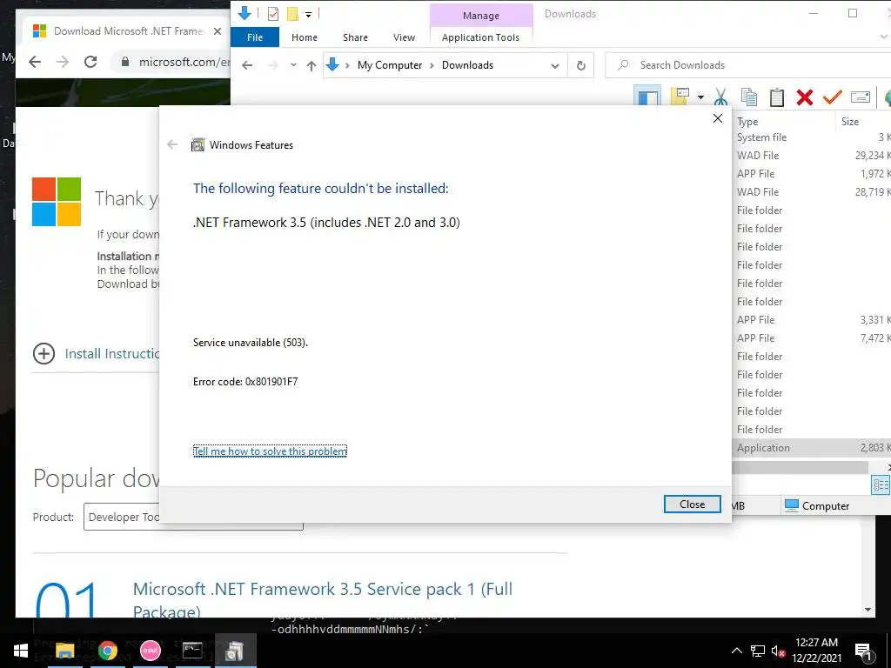Expand the dropdown arrow beside folder options icon
Image resolution: width=891 pixels, height=668 pixels.
click(700, 97)
